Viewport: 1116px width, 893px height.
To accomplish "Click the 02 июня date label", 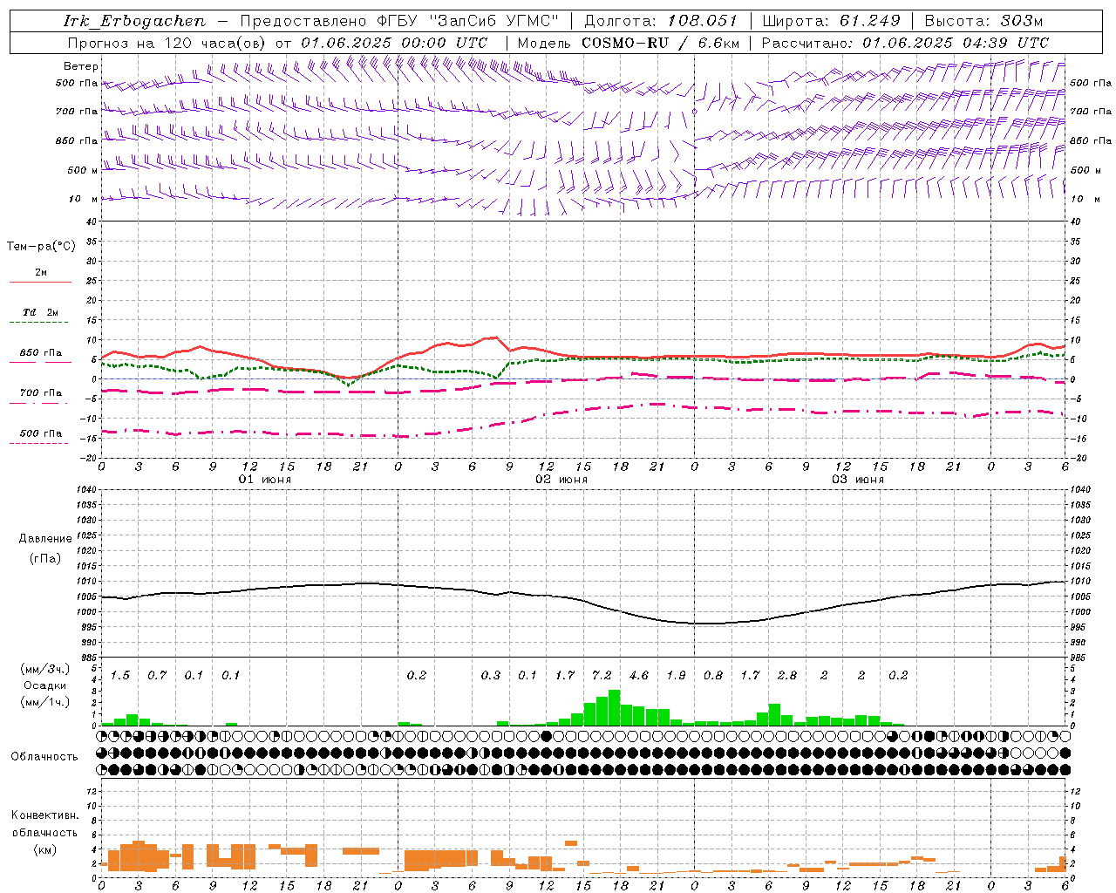I will coord(561,480).
